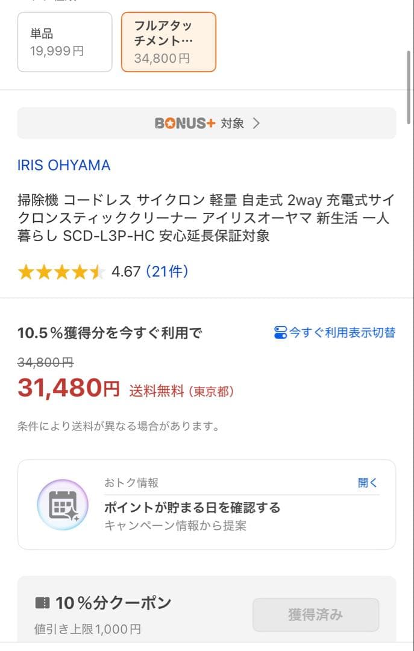
Task: Expand the BONUS+ 対象 details via its chevron
Action: click(x=257, y=122)
